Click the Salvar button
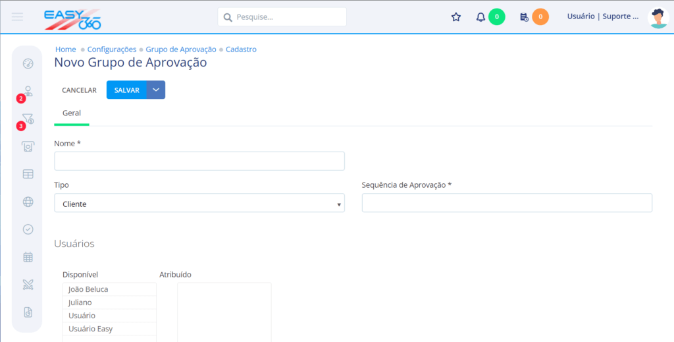Image resolution: width=674 pixels, height=342 pixels. point(127,90)
